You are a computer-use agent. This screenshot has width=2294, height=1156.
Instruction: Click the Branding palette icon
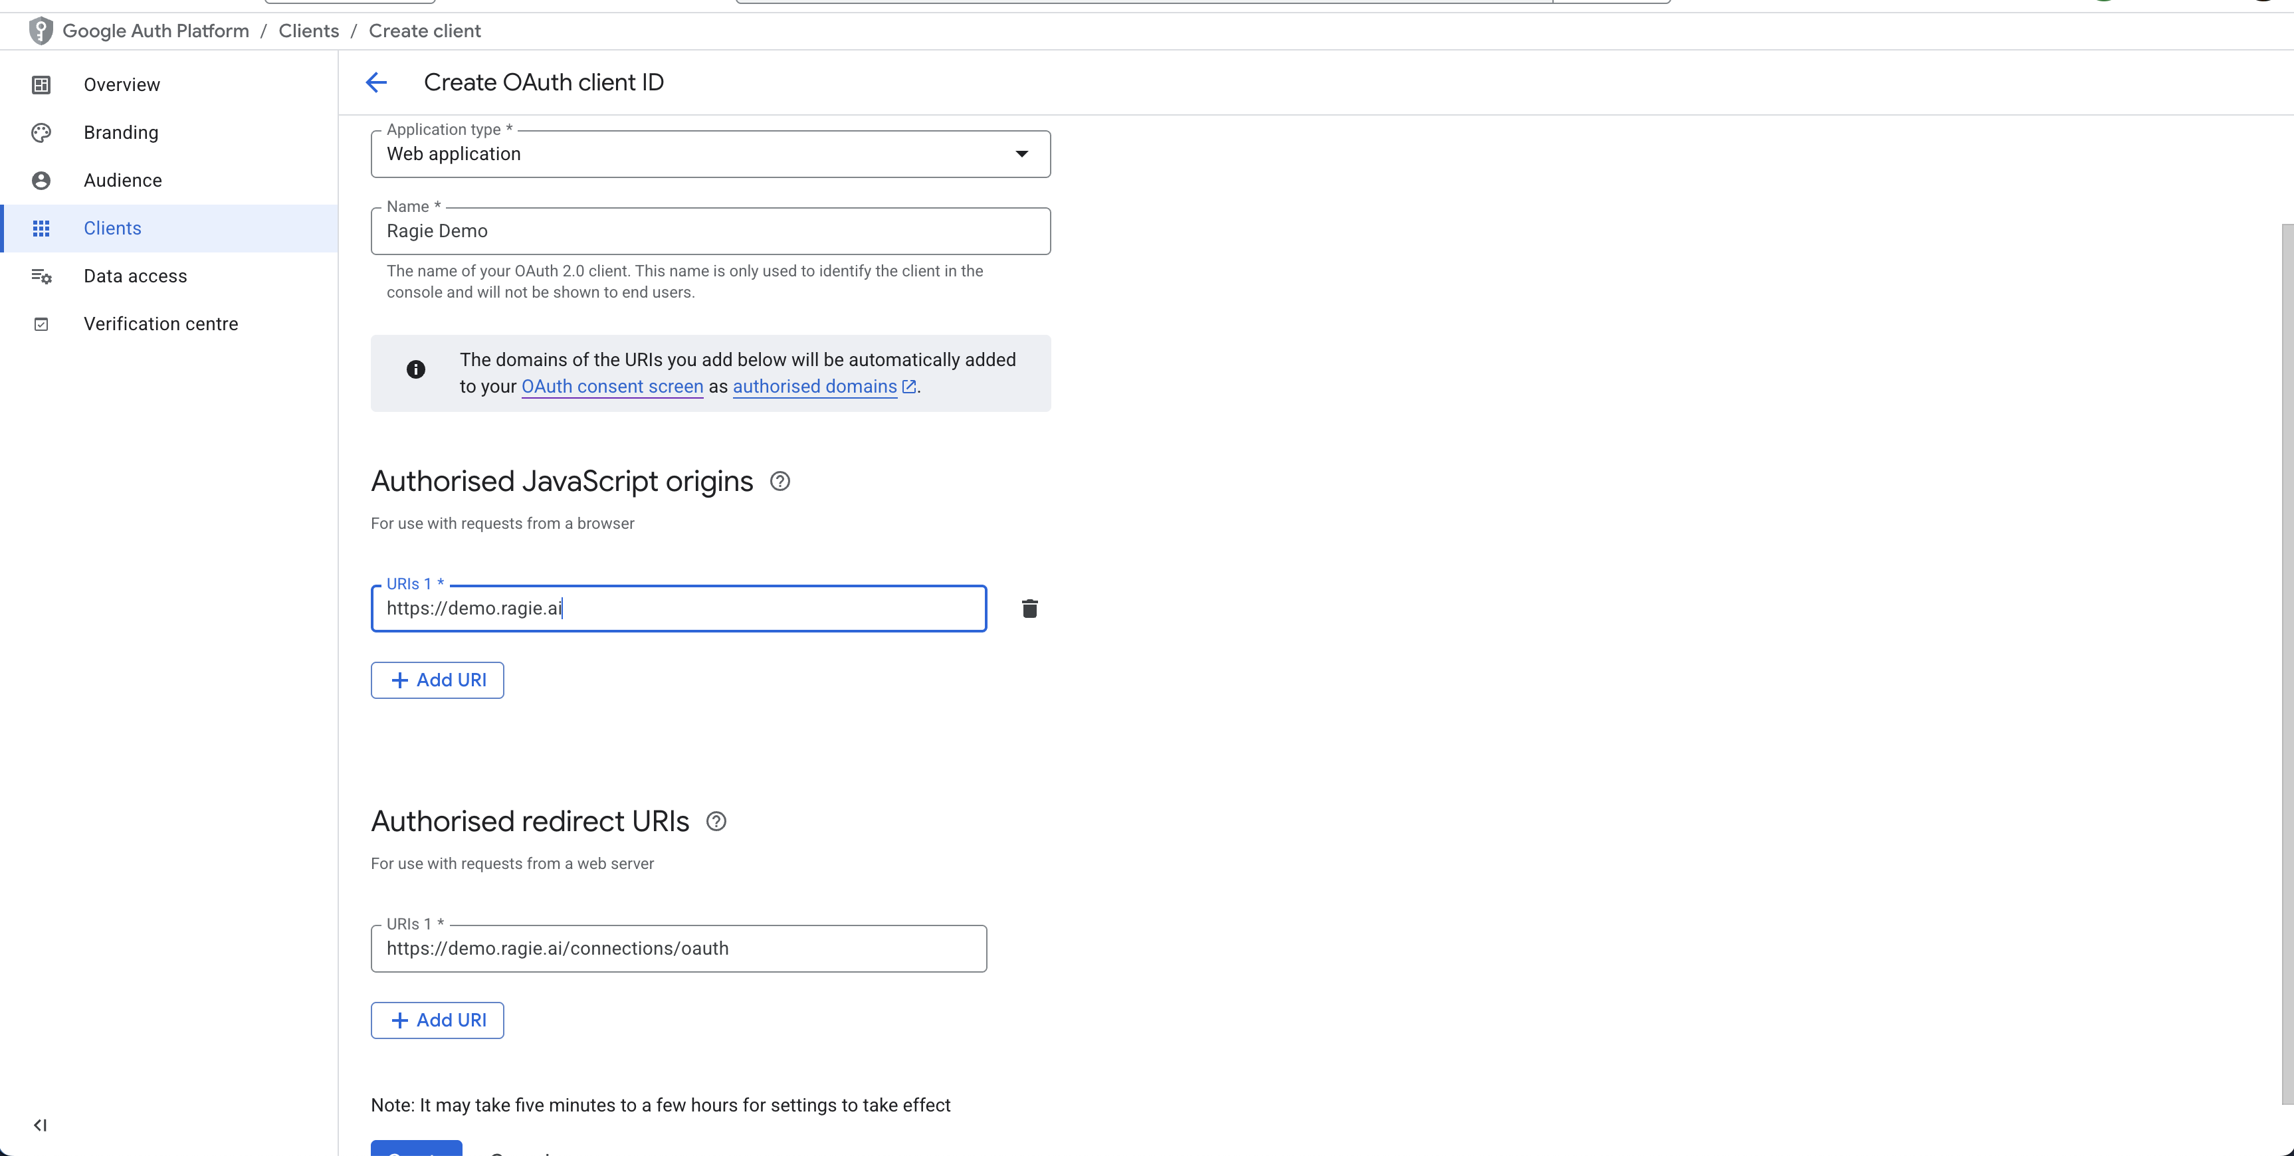click(x=41, y=133)
